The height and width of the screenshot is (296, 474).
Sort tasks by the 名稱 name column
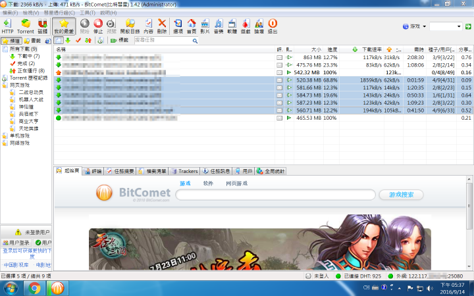tap(164, 49)
